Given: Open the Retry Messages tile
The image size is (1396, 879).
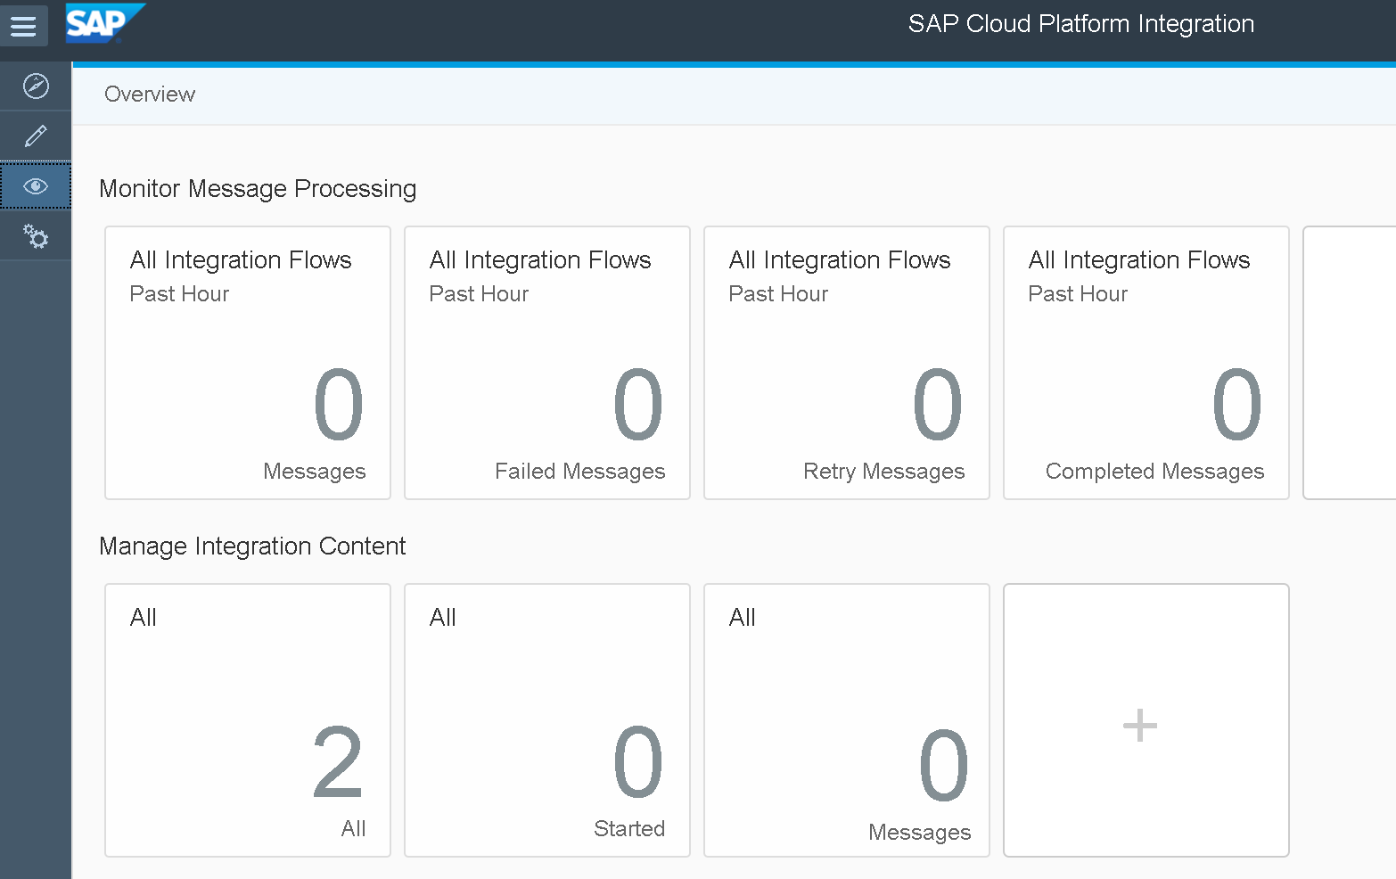Looking at the screenshot, I should [847, 363].
